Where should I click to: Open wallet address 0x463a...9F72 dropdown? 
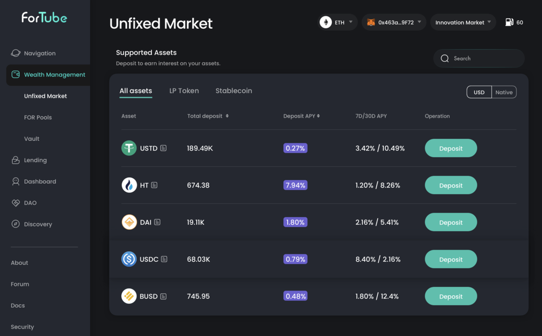[394, 22]
